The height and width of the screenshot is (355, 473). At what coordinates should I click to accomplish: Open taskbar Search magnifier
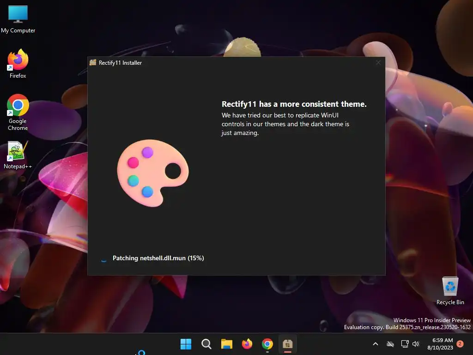(206, 344)
